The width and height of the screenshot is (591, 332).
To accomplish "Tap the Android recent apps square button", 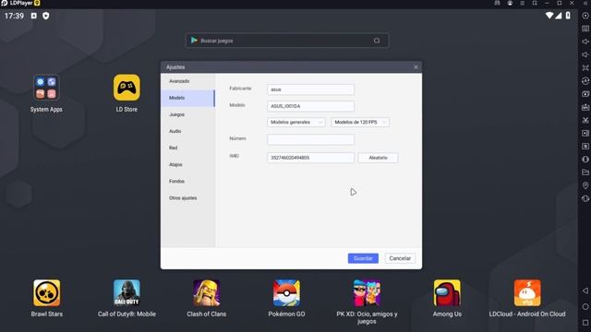I will click(x=585, y=323).
